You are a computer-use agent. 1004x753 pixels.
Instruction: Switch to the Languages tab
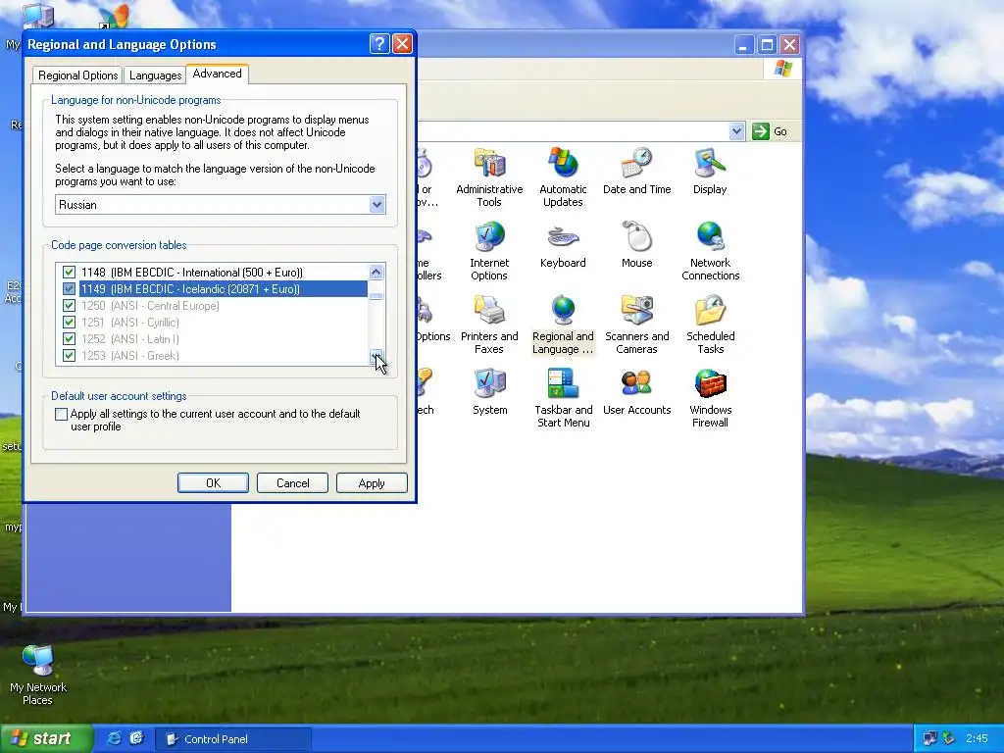156,75
